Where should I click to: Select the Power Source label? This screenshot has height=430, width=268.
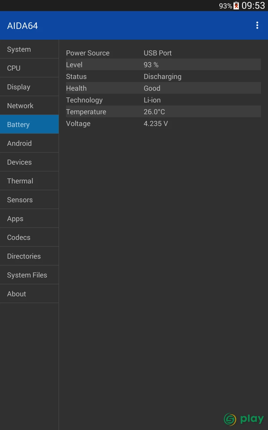coord(88,53)
